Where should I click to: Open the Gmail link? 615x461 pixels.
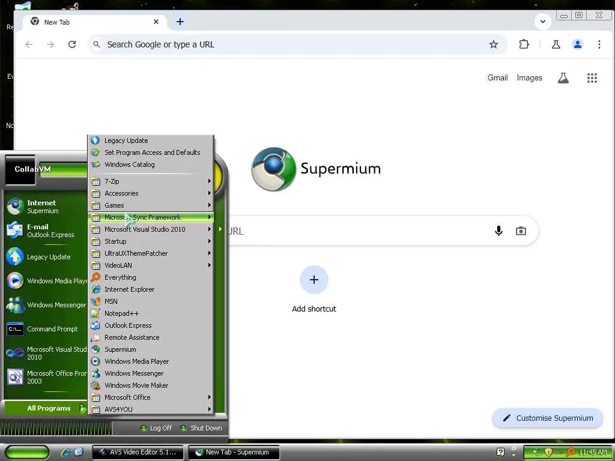(497, 77)
